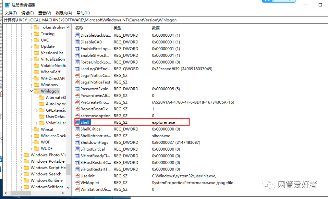Click the LegalNoticeText string icon
Screen dimensions: 328x199
pos(77,82)
